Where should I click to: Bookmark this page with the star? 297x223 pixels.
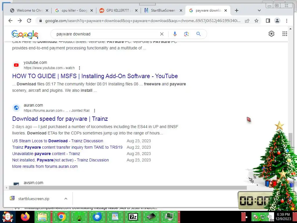click(256, 21)
